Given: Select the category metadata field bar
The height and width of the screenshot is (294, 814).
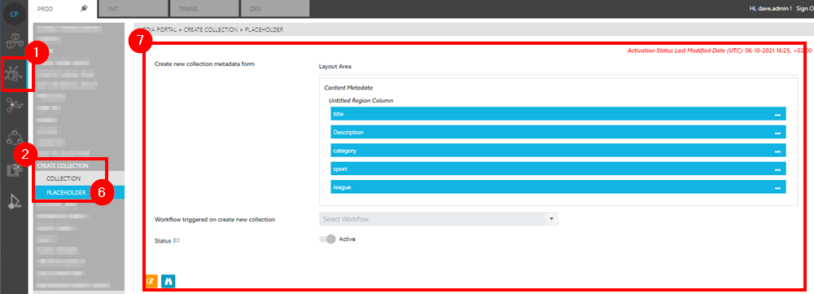Looking at the screenshot, I should click(x=558, y=151).
